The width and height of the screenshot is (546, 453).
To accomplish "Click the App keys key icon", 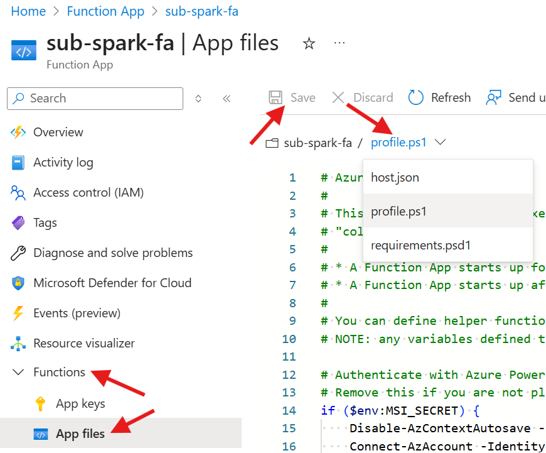I will click(x=41, y=404).
